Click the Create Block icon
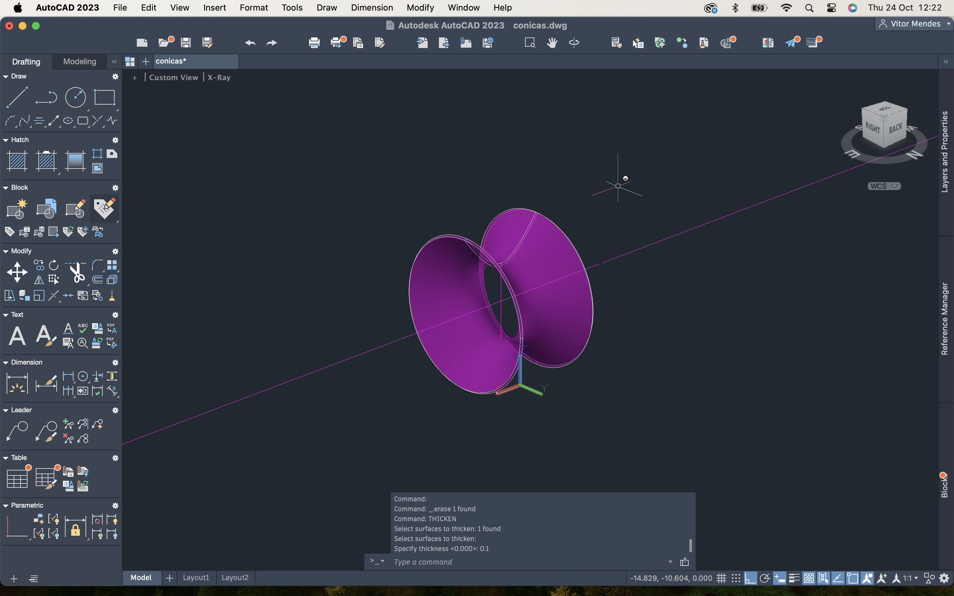 tap(17, 209)
